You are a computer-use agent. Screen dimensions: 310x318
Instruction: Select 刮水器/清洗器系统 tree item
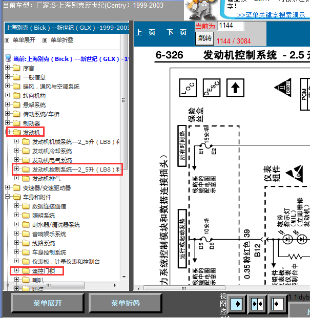[x=56, y=225]
